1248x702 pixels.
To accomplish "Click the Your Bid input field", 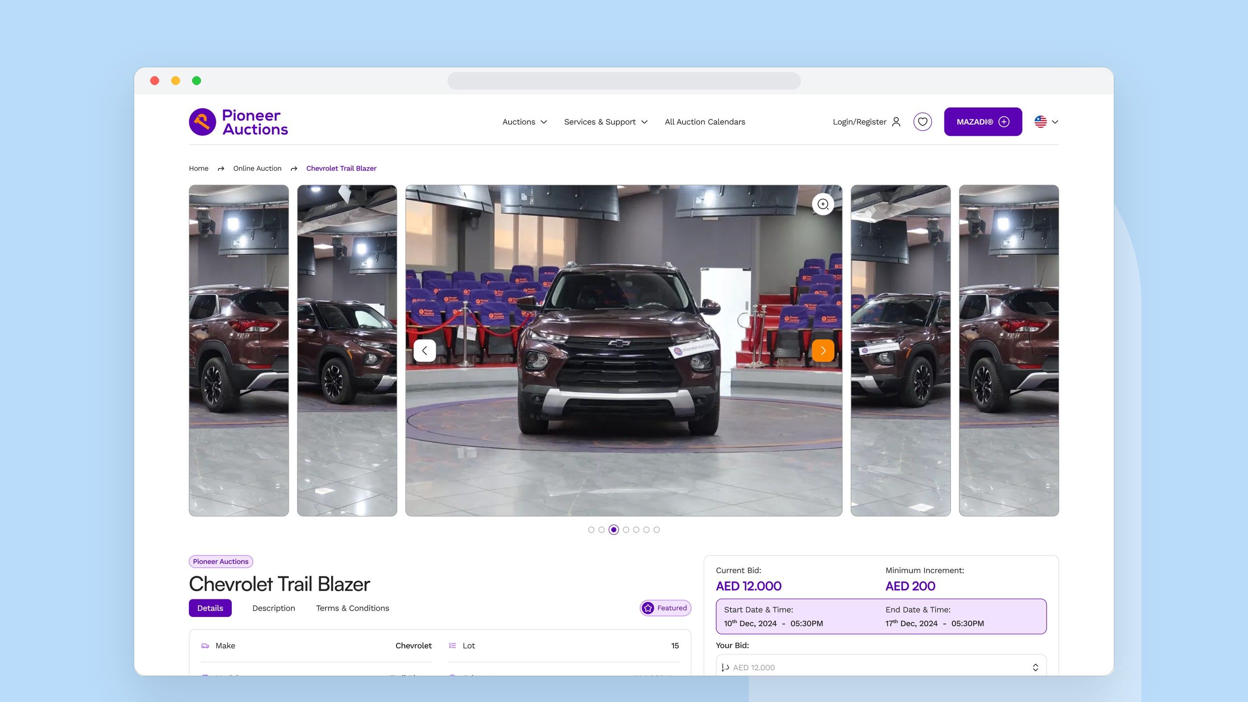I will point(881,665).
